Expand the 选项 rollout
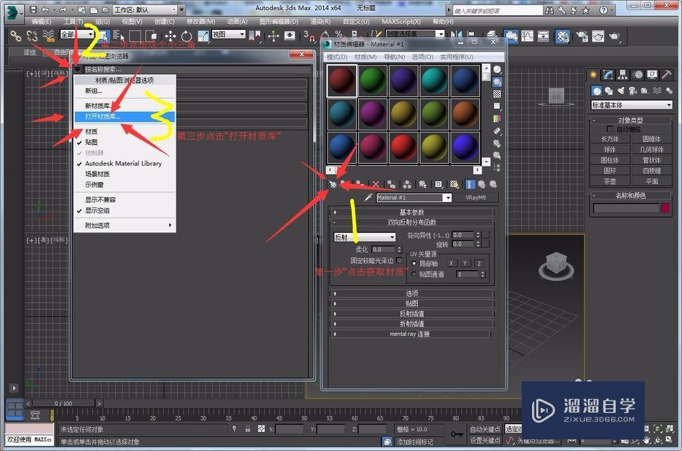Screen dimensions: 682x451 pyautogui.click(x=411, y=293)
